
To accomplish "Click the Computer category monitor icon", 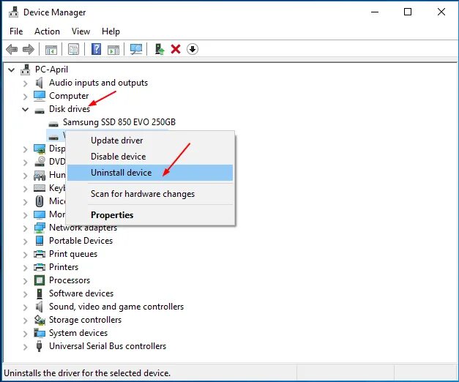I will click(x=40, y=96).
